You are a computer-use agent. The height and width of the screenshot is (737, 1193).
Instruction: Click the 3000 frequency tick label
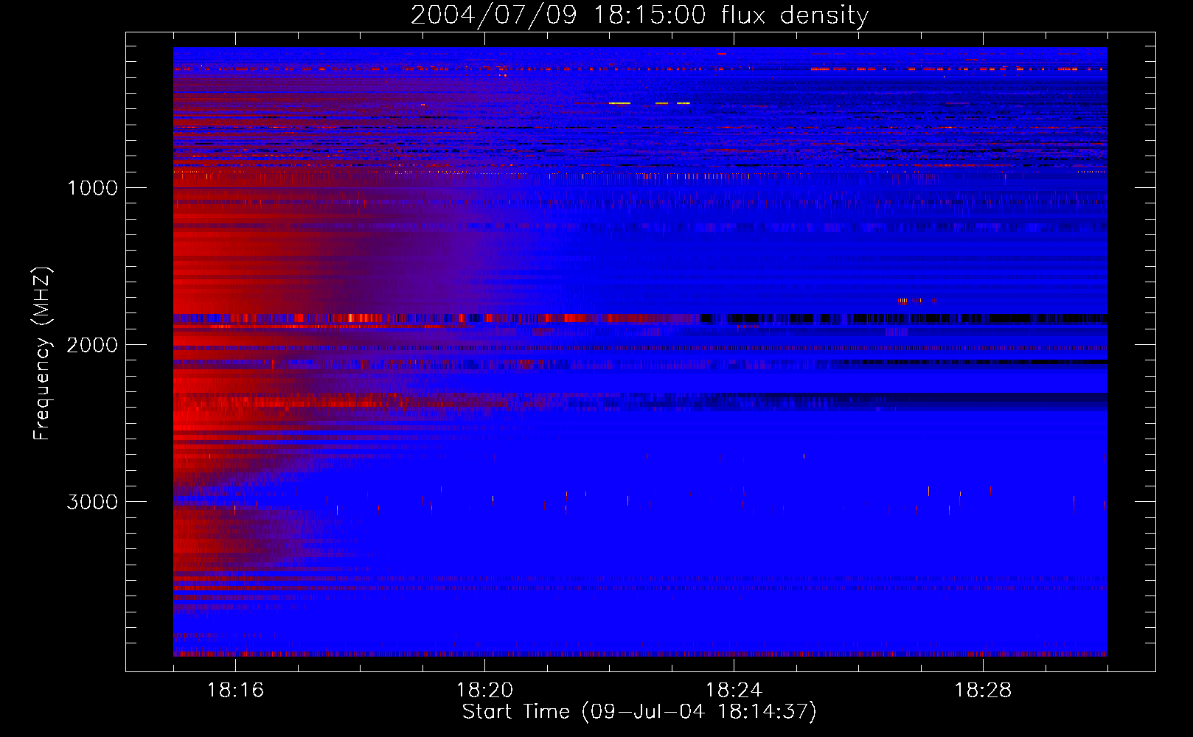pyautogui.click(x=92, y=502)
